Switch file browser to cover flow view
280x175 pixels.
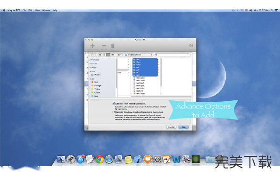pyautogui.click(x=112, y=55)
